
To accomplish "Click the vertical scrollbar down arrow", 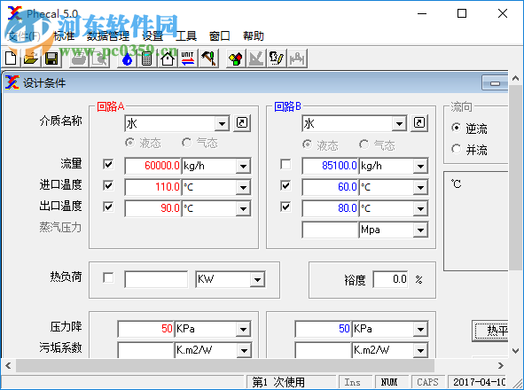I will point(515,351).
